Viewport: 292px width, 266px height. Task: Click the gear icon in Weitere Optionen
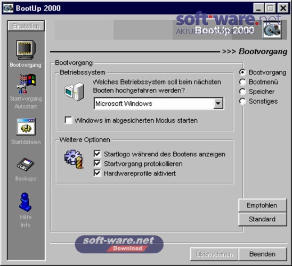tap(74, 159)
